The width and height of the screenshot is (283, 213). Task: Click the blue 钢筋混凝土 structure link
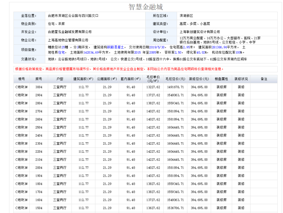click(115, 47)
